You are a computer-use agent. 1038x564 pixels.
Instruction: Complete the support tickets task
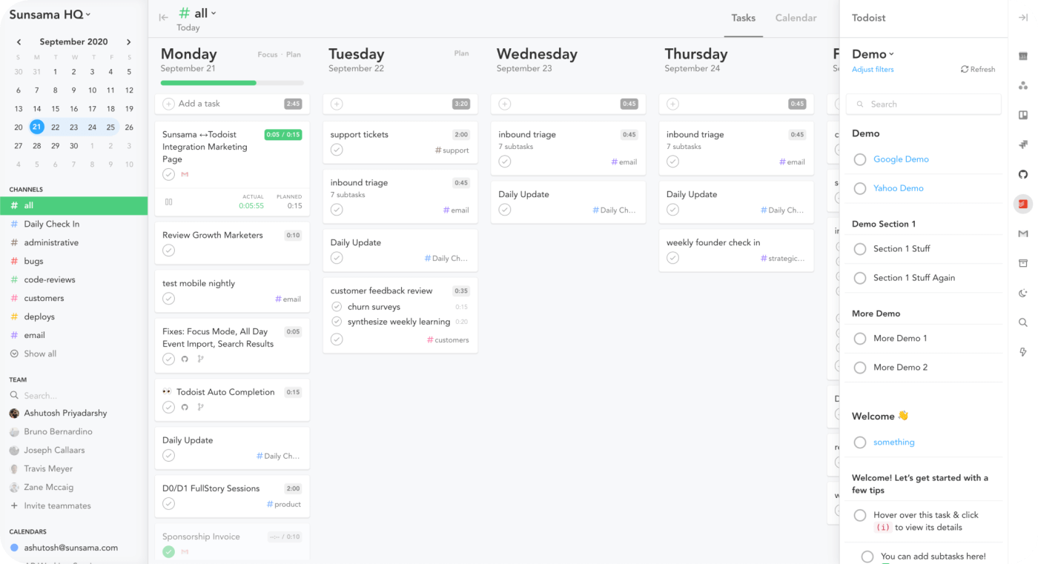[337, 150]
